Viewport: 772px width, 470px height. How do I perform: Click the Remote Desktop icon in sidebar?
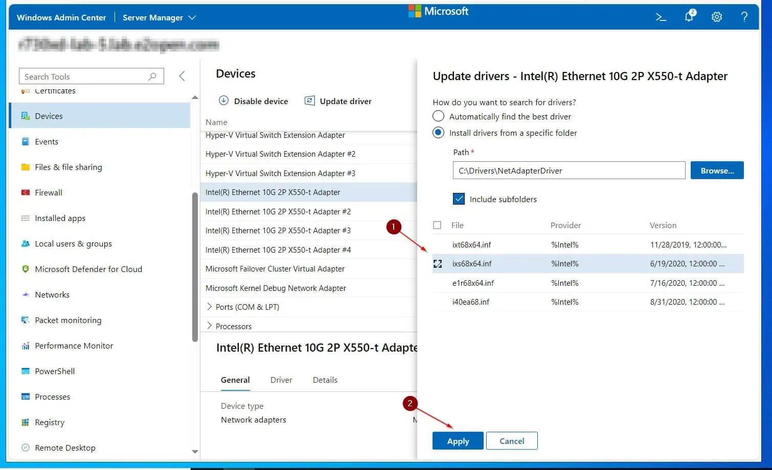click(x=26, y=448)
